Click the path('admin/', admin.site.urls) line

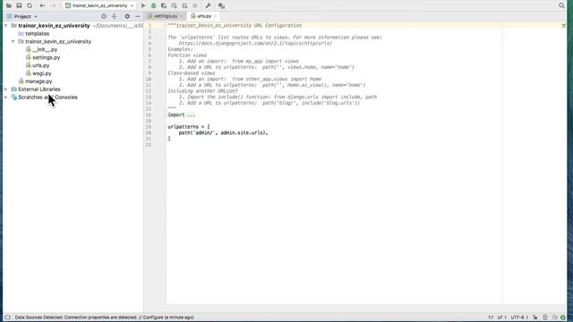(x=223, y=132)
